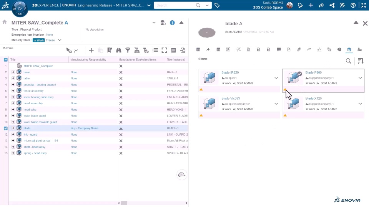
Task: Click the collaboration tools icon beside help
Action: (x=342, y=5)
